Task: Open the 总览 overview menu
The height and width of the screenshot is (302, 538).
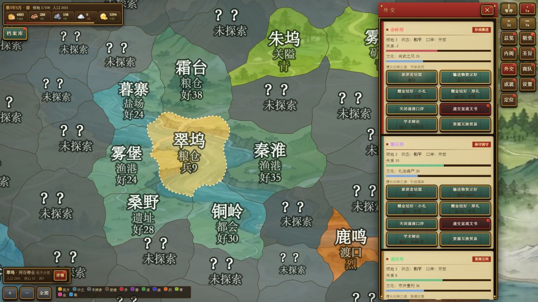Action: pos(509,38)
